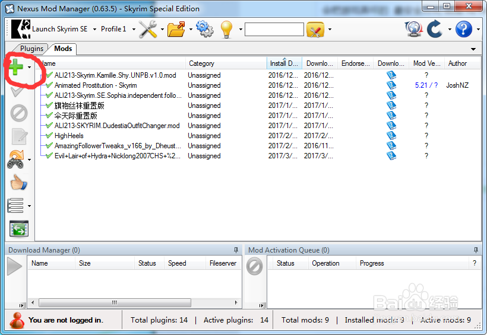Toggle checkmark for 伞天际重置版 mod
Image resolution: width=487 pixels, height=335 pixels.
pyautogui.click(x=49, y=116)
